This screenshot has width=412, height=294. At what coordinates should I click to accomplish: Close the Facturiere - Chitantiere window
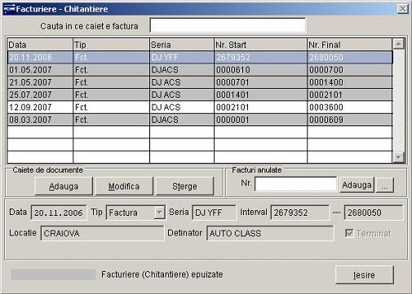click(402, 9)
